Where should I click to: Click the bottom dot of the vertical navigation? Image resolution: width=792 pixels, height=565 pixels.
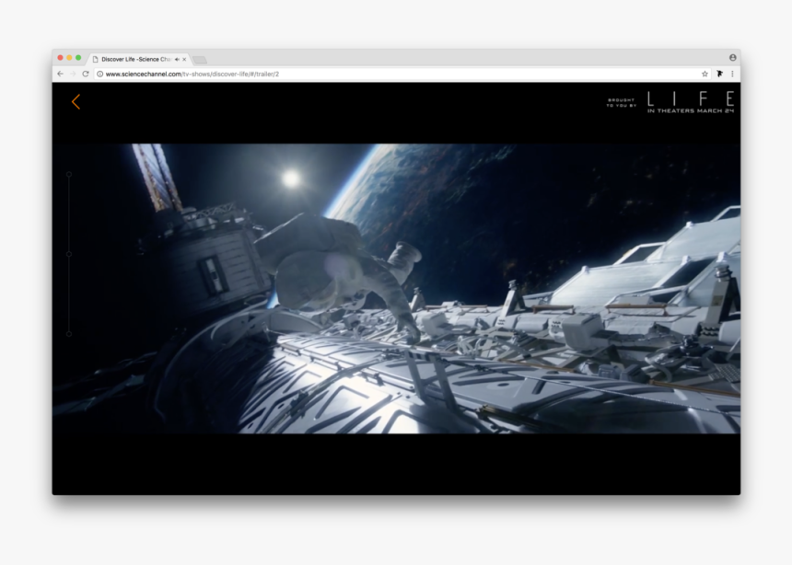click(x=69, y=334)
